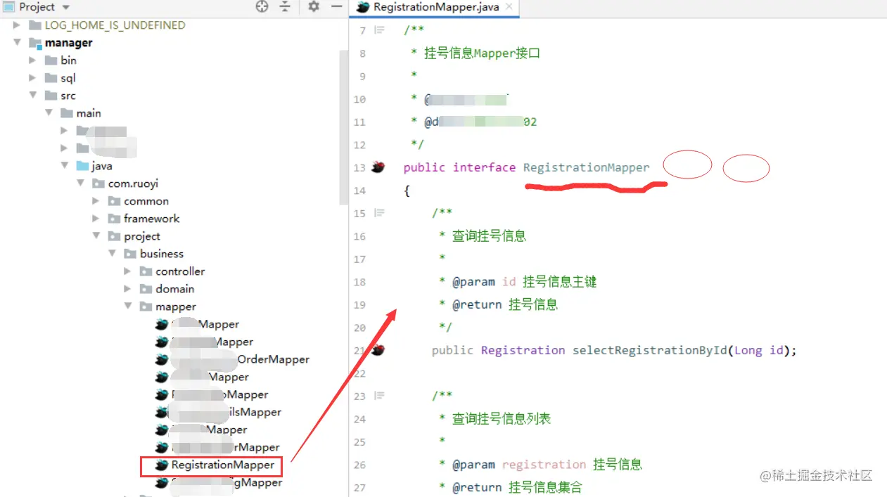Click the locate current file crosshair icon
This screenshot has height=497, width=887.
(x=262, y=6)
